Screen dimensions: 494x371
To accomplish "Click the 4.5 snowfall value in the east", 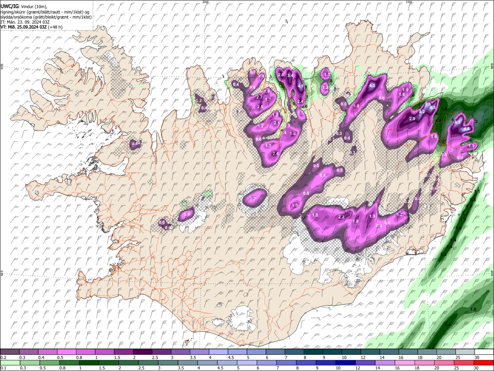I will 433,108.
